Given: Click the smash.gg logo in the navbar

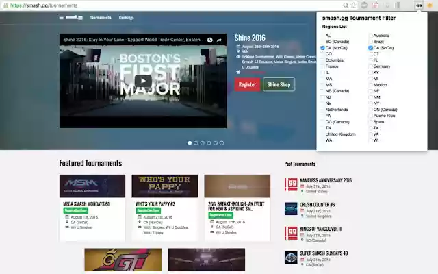Looking at the screenshot, I should pyautogui.click(x=74, y=17).
